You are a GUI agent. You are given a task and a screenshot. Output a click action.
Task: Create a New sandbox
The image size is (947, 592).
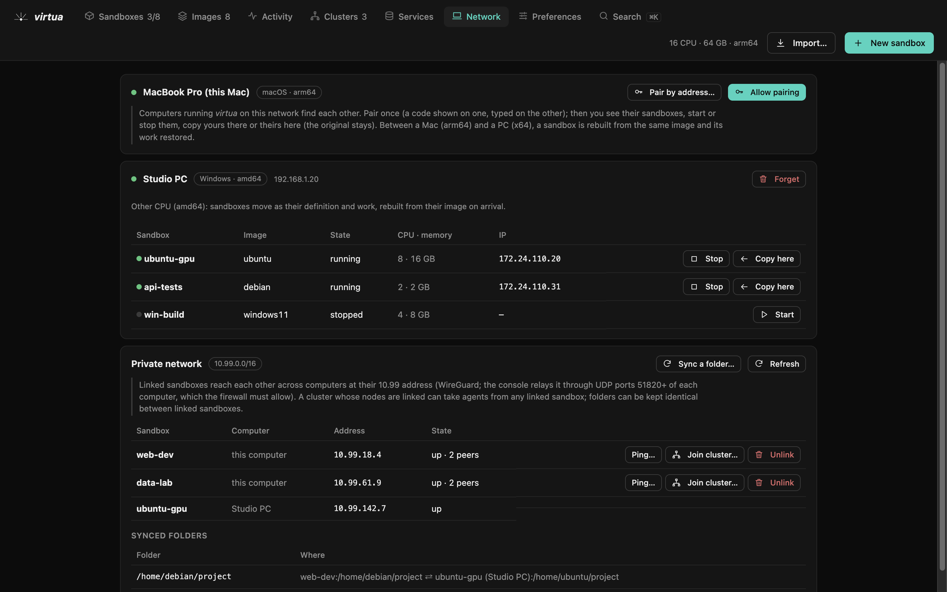click(x=889, y=43)
